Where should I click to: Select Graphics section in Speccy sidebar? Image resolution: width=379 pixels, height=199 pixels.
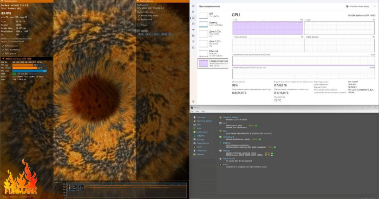[201, 136]
